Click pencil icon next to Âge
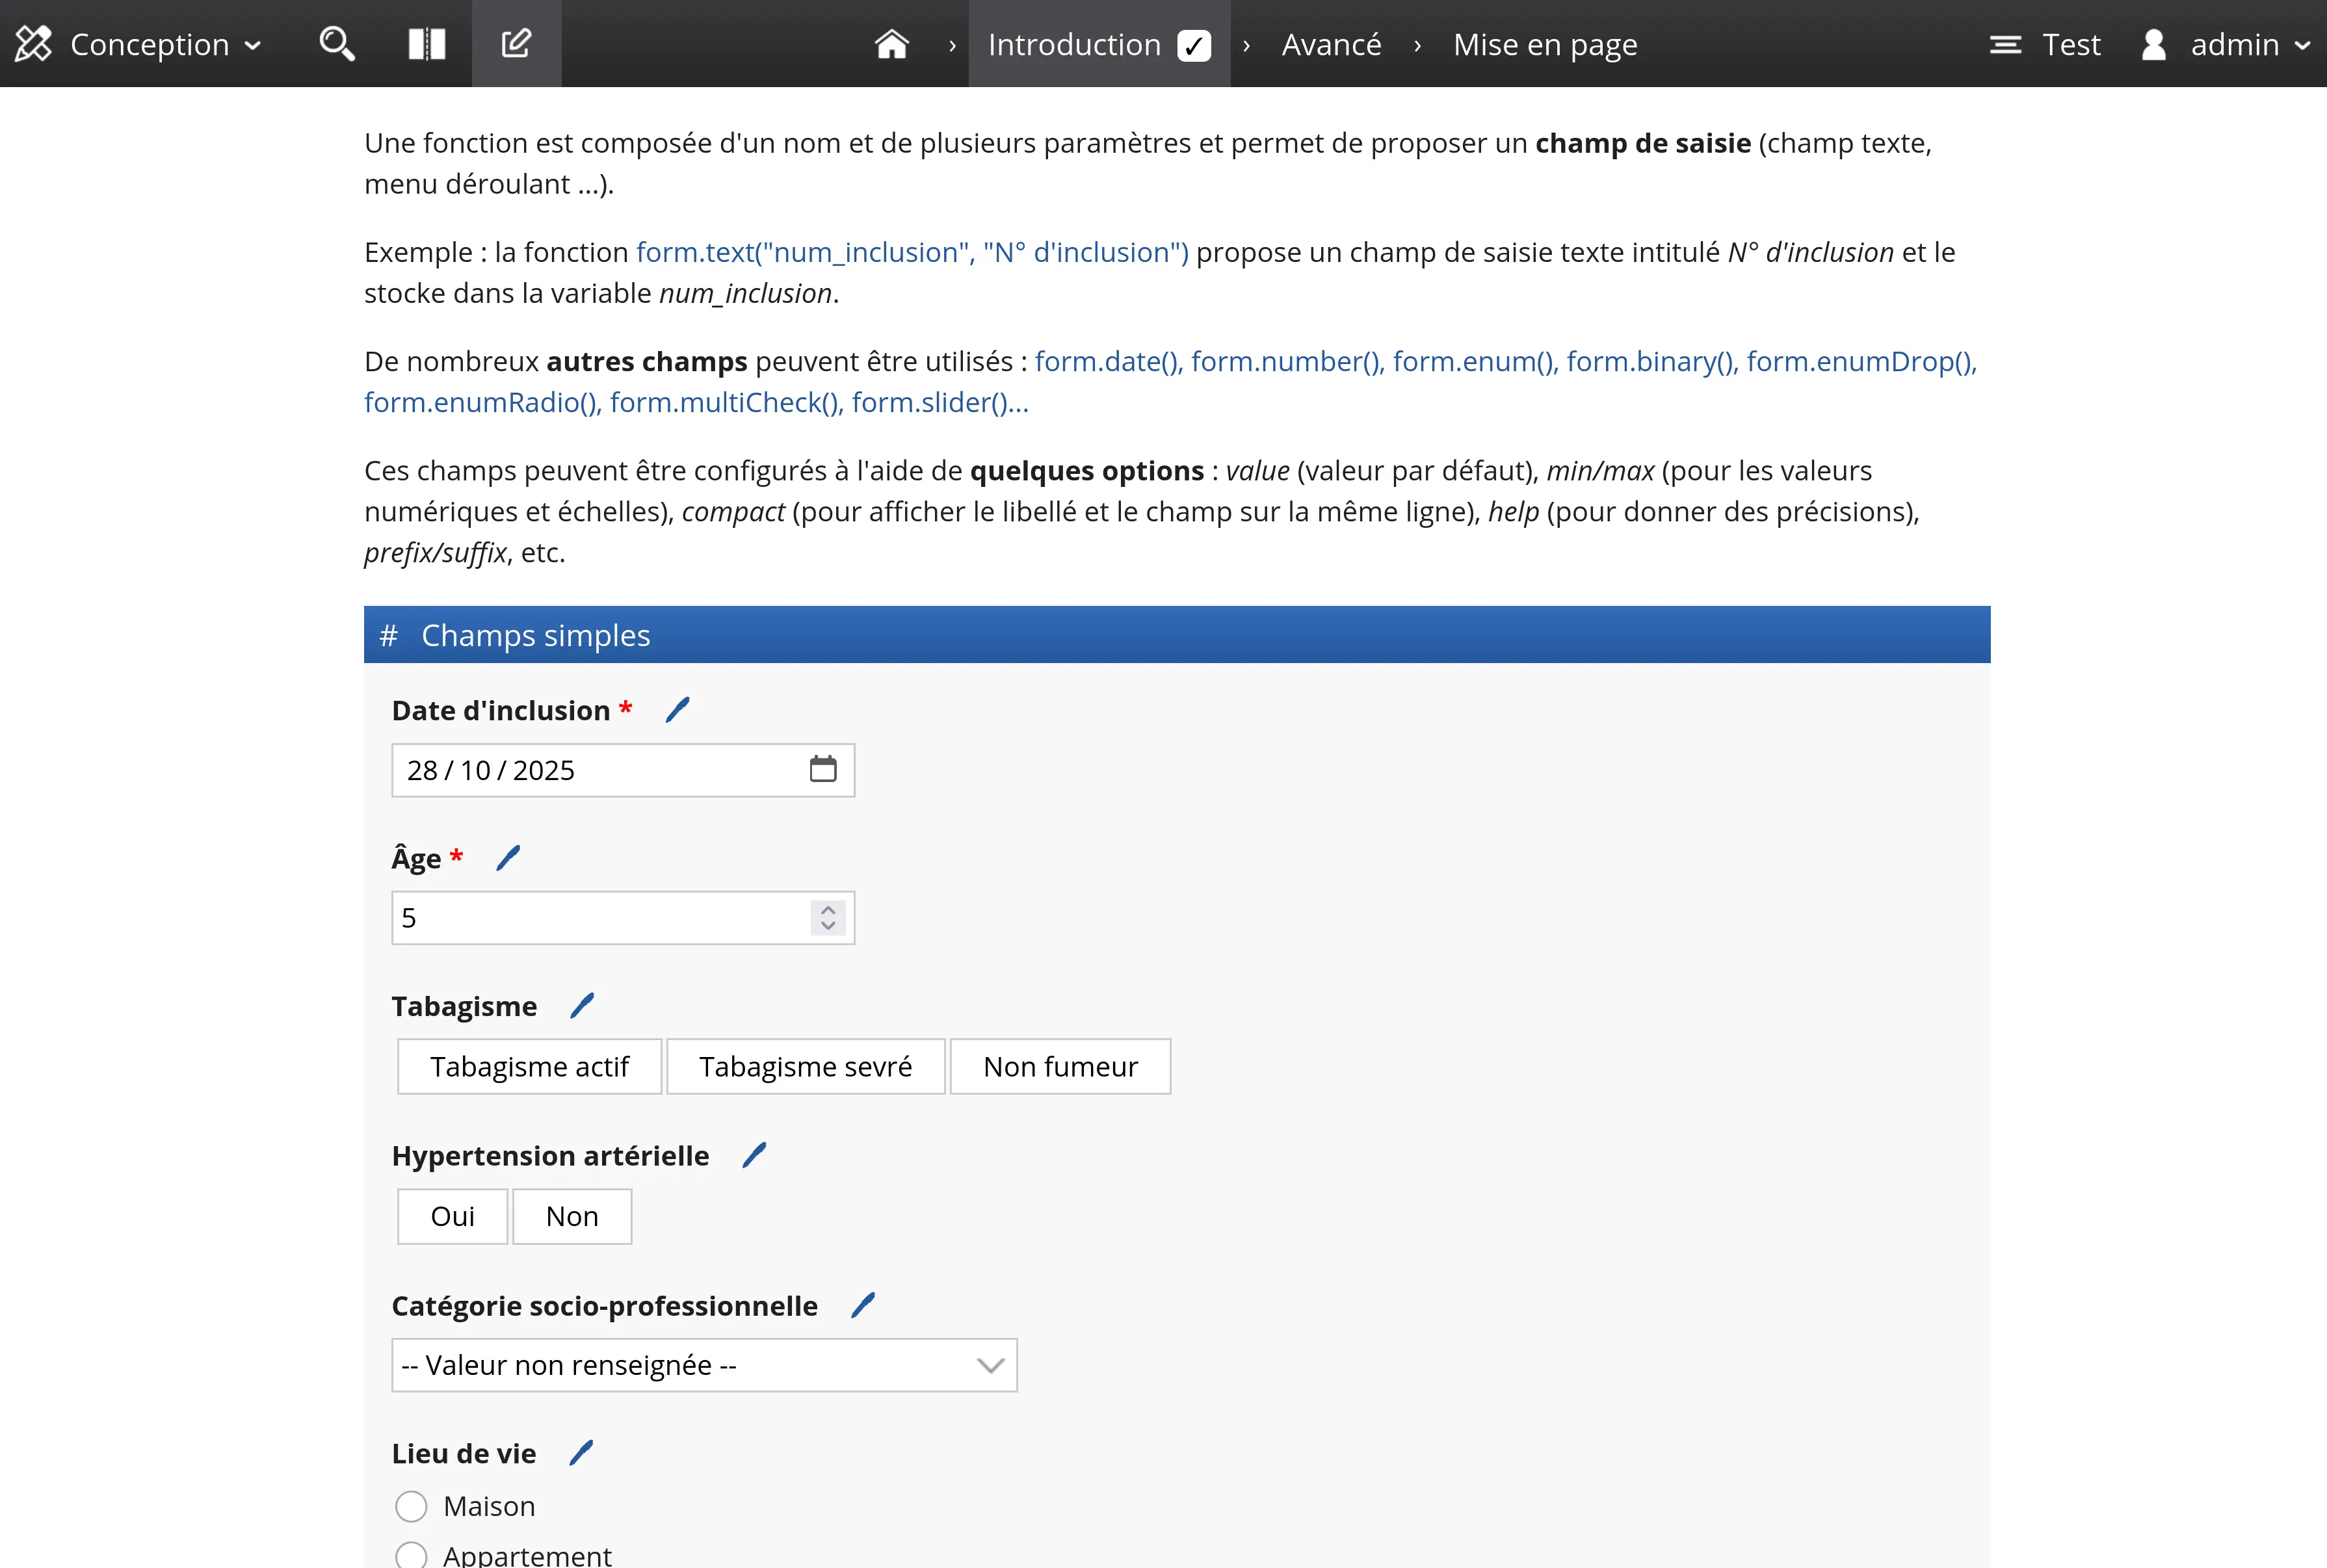This screenshot has height=1568, width=2327. (508, 858)
